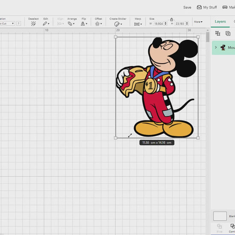Click the My Stuff envelope icon

click(x=199, y=7)
